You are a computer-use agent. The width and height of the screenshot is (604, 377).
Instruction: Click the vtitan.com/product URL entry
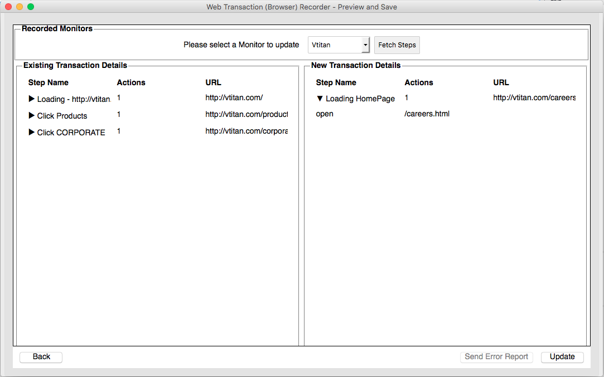(246, 114)
